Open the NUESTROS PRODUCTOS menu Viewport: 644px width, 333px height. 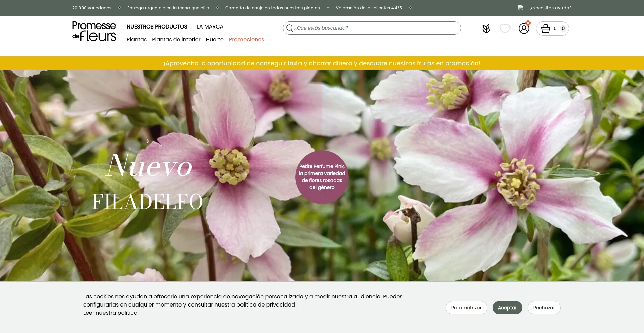point(157,27)
